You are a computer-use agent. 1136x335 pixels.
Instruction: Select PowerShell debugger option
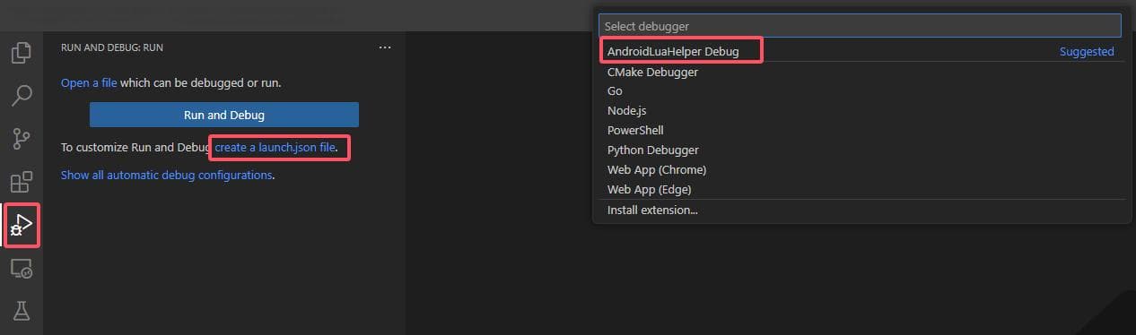tap(861, 131)
